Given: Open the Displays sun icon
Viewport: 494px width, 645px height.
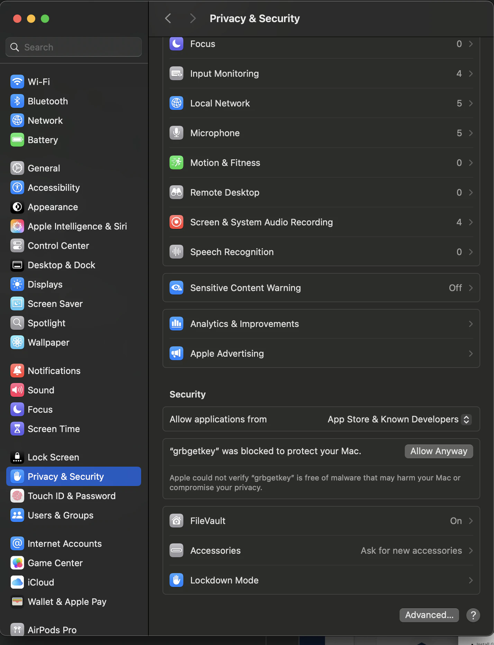Looking at the screenshot, I should (x=17, y=284).
